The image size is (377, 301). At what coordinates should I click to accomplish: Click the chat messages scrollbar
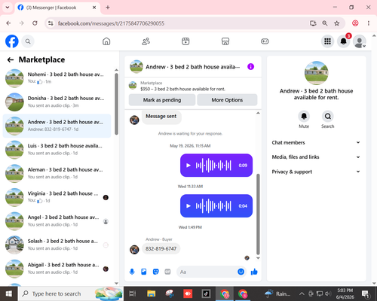[258, 214]
